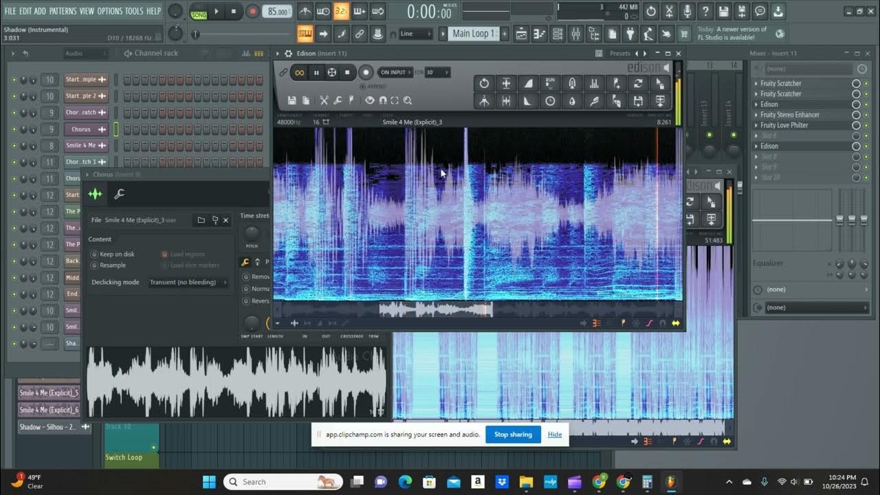Toggle SONG mode switch
880x495 pixels.
[199, 12]
